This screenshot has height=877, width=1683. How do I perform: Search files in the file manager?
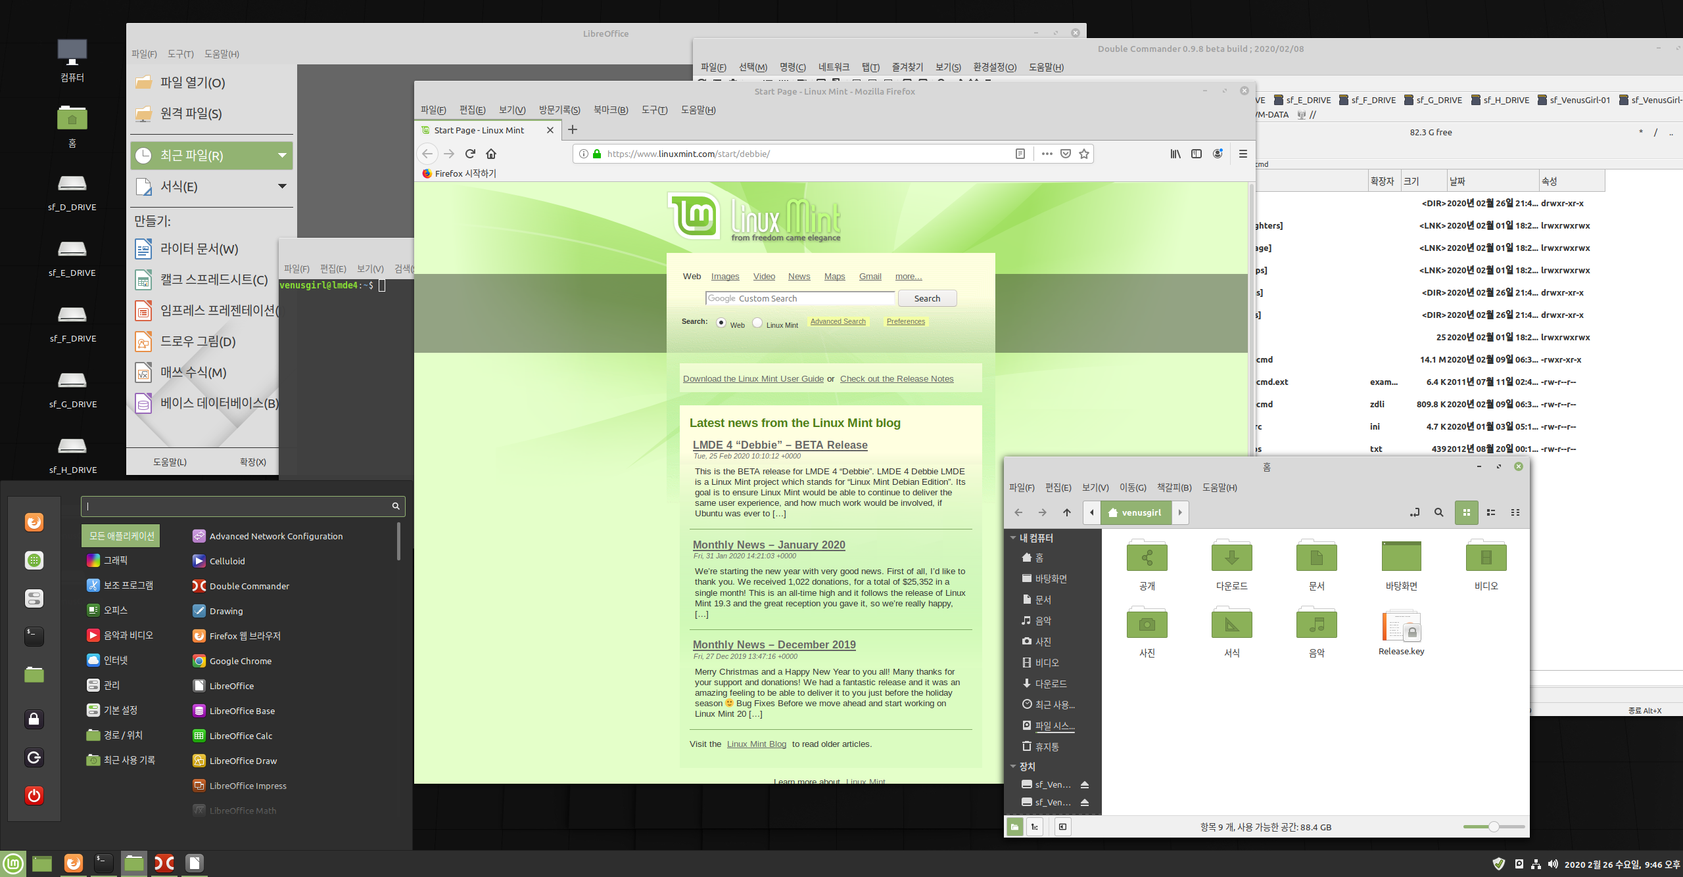click(x=1439, y=512)
